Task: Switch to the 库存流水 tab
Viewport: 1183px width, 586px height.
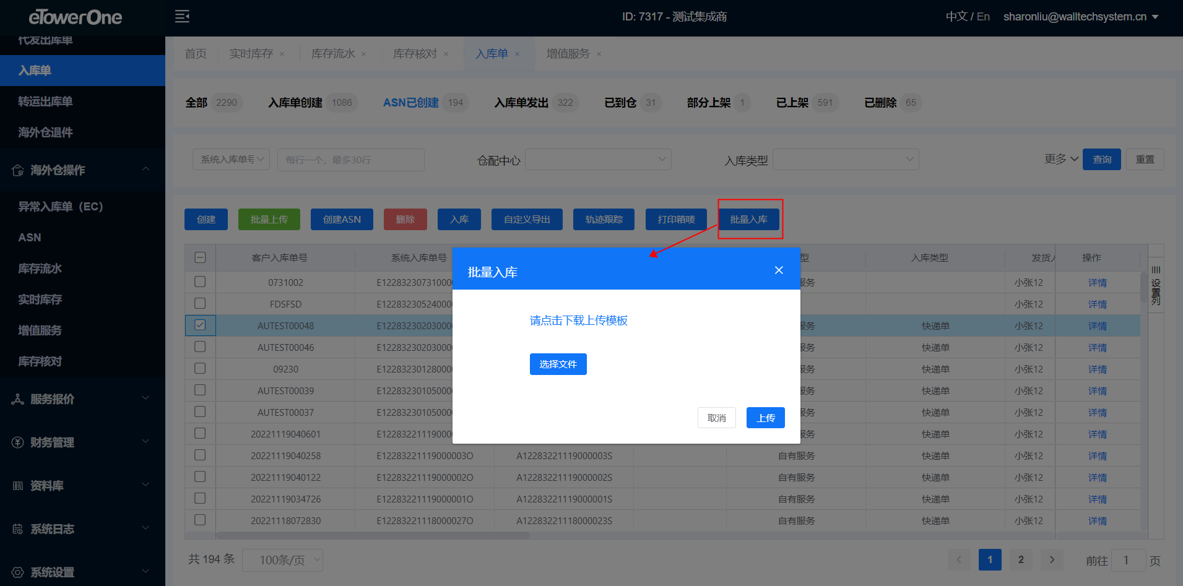Action: (333, 54)
